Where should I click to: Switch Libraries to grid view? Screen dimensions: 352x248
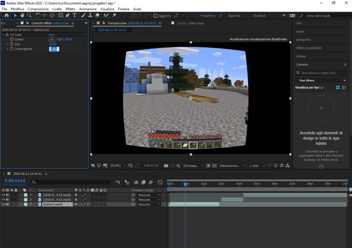(338, 88)
